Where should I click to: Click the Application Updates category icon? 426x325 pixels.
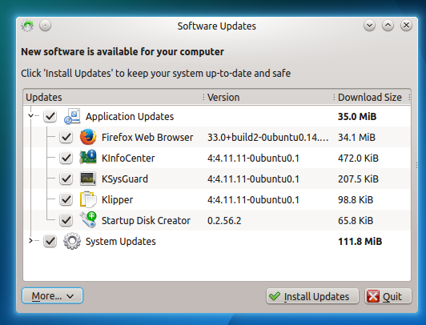[72, 116]
